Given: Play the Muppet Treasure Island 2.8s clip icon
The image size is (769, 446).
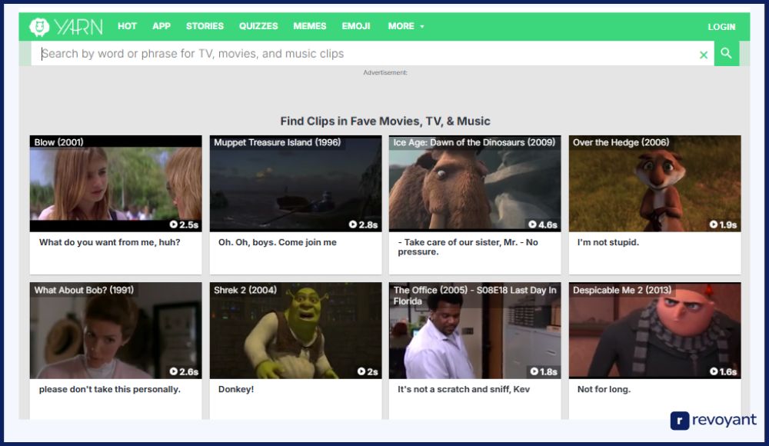Looking at the screenshot, I should point(353,225).
